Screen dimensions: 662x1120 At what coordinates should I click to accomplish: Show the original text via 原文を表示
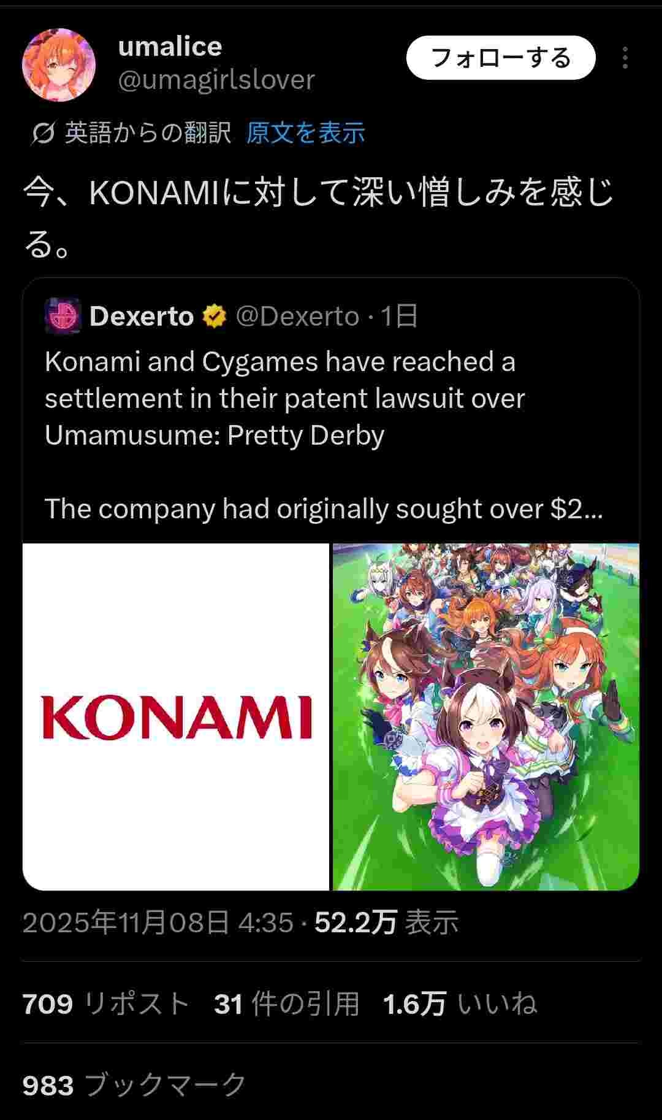click(305, 132)
